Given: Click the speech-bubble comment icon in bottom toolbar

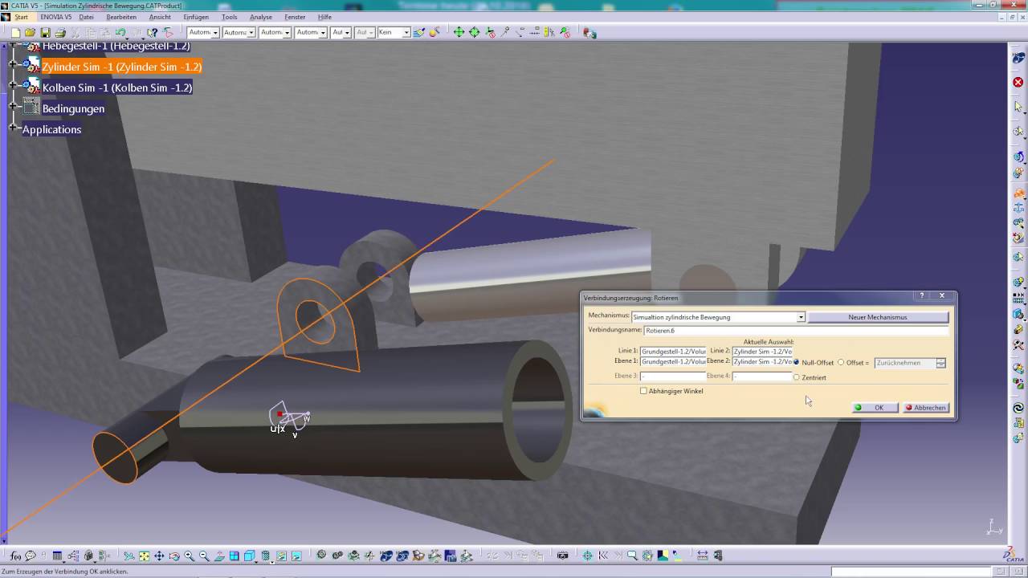Looking at the screenshot, I should (x=31, y=556).
